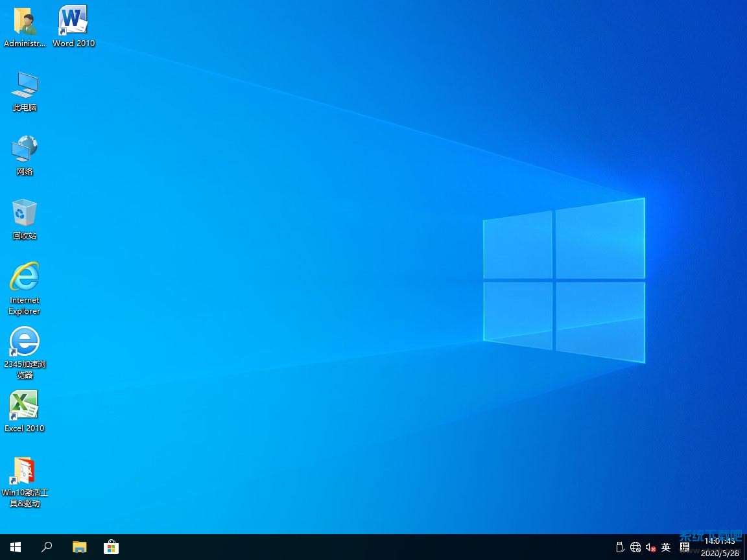Click the safely remove USB hardware tray icon
Viewport: 747px width, 560px height.
click(619, 548)
